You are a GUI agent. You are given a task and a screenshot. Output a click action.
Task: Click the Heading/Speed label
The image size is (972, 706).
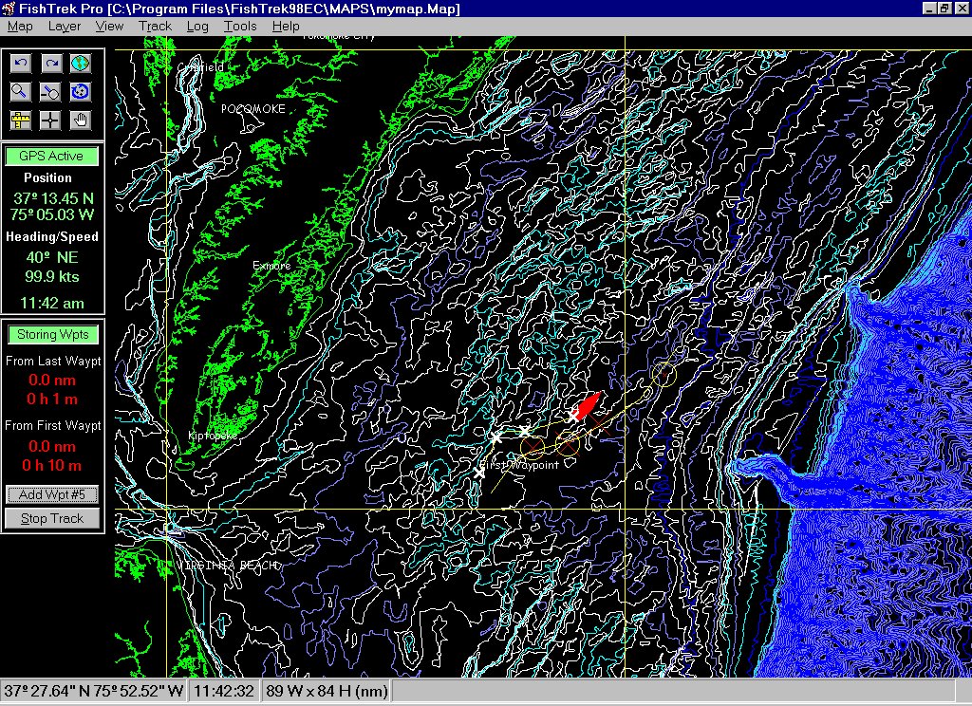[52, 237]
